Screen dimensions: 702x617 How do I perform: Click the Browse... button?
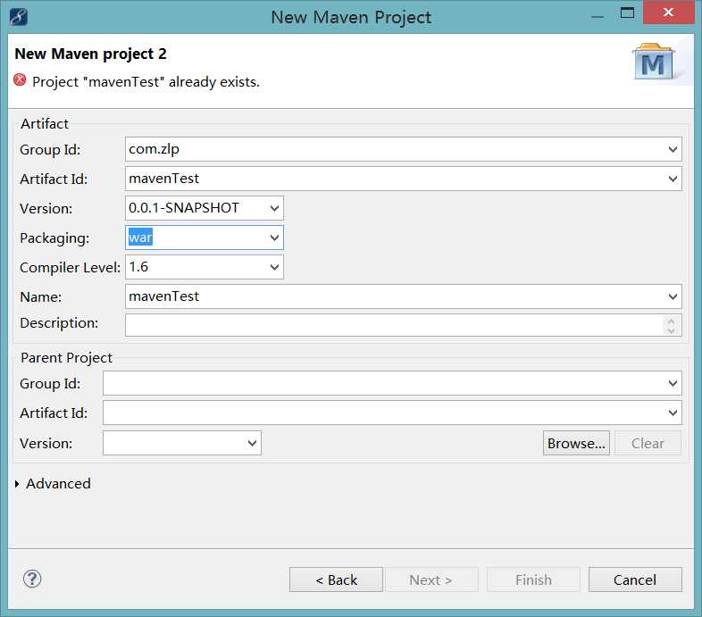[x=576, y=443]
